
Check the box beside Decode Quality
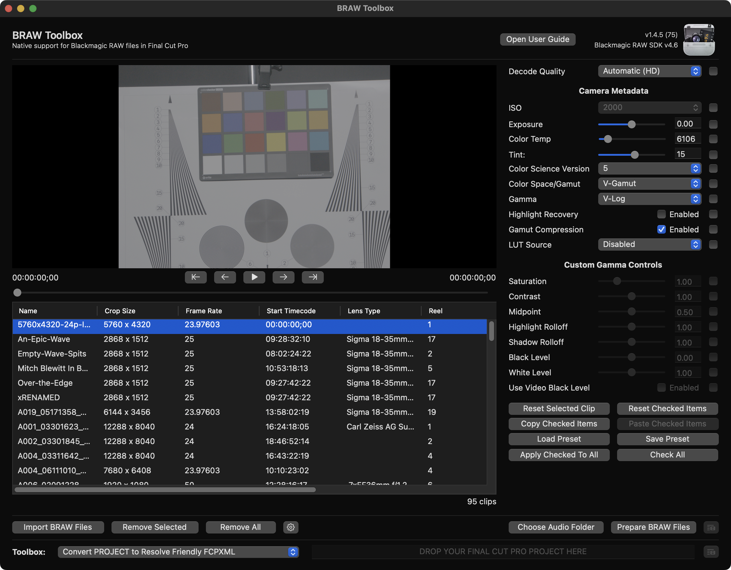[x=713, y=71]
